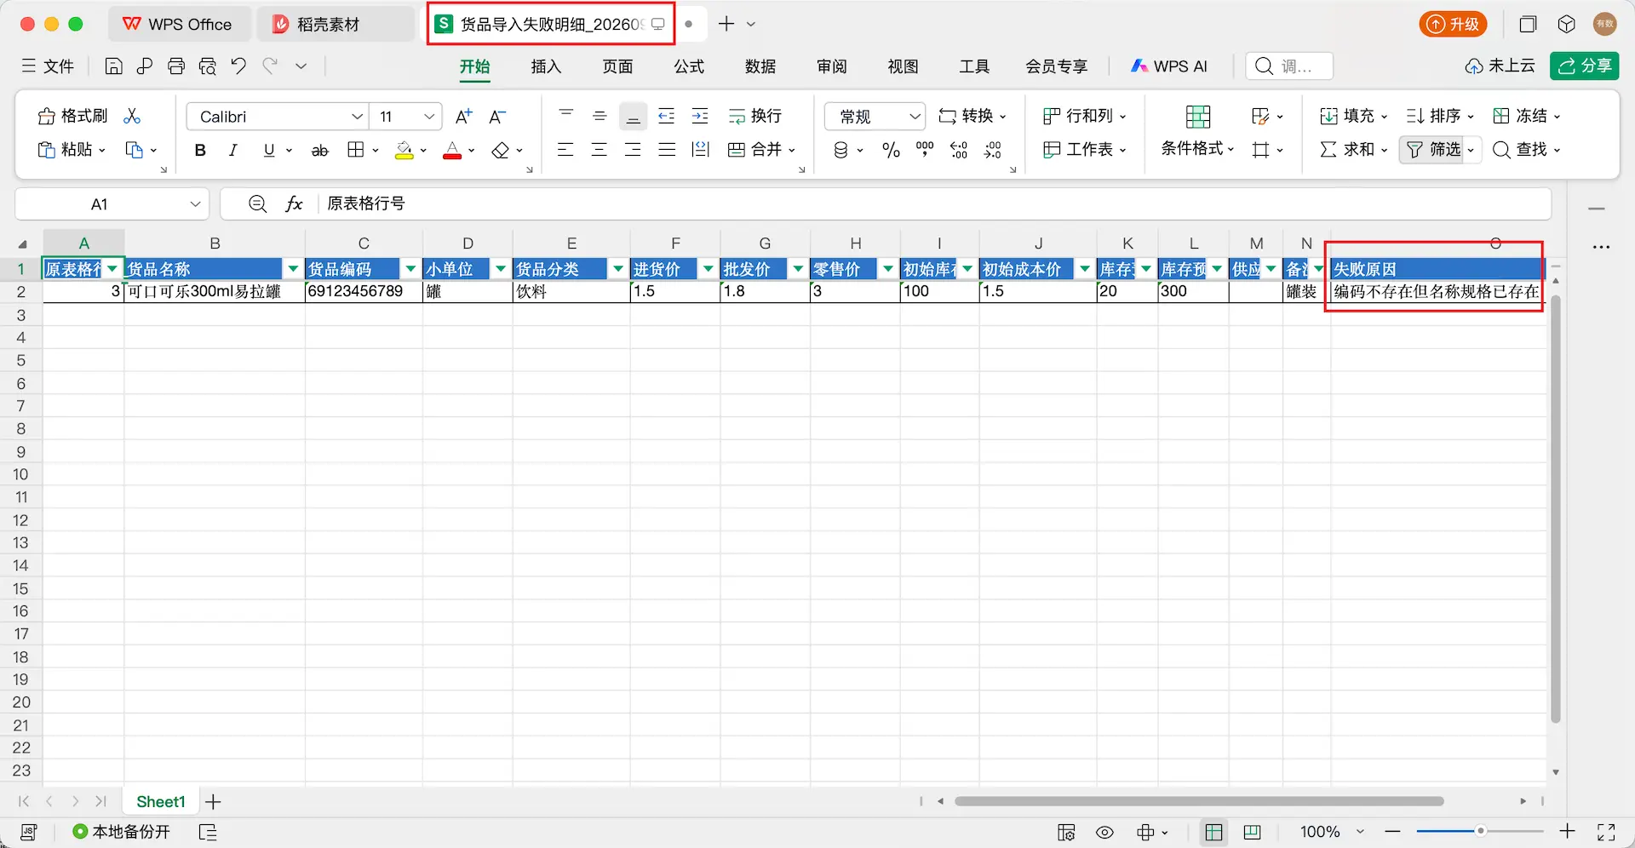Screen dimensions: 1635x848
Task: Toggle strikethrough formatting
Action: click(x=320, y=150)
